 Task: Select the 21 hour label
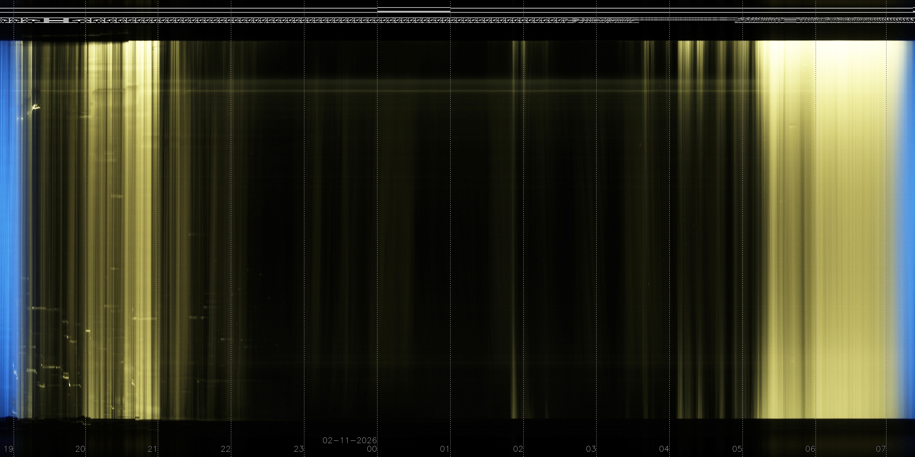(153, 449)
